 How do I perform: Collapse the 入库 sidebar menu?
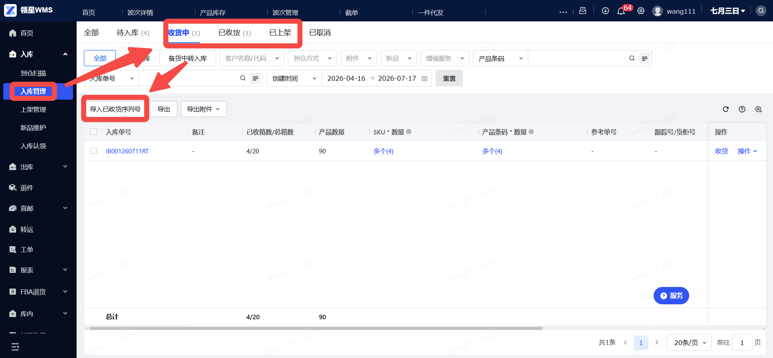[65, 54]
